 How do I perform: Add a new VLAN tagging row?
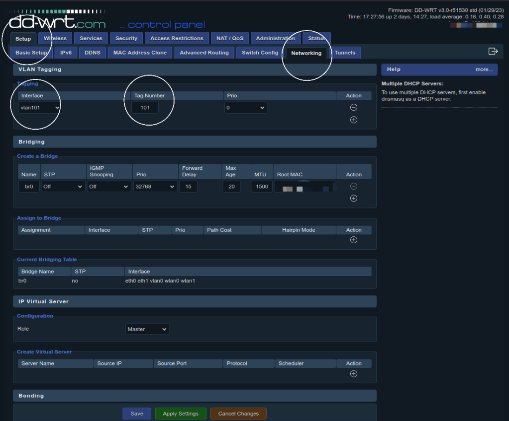354,120
